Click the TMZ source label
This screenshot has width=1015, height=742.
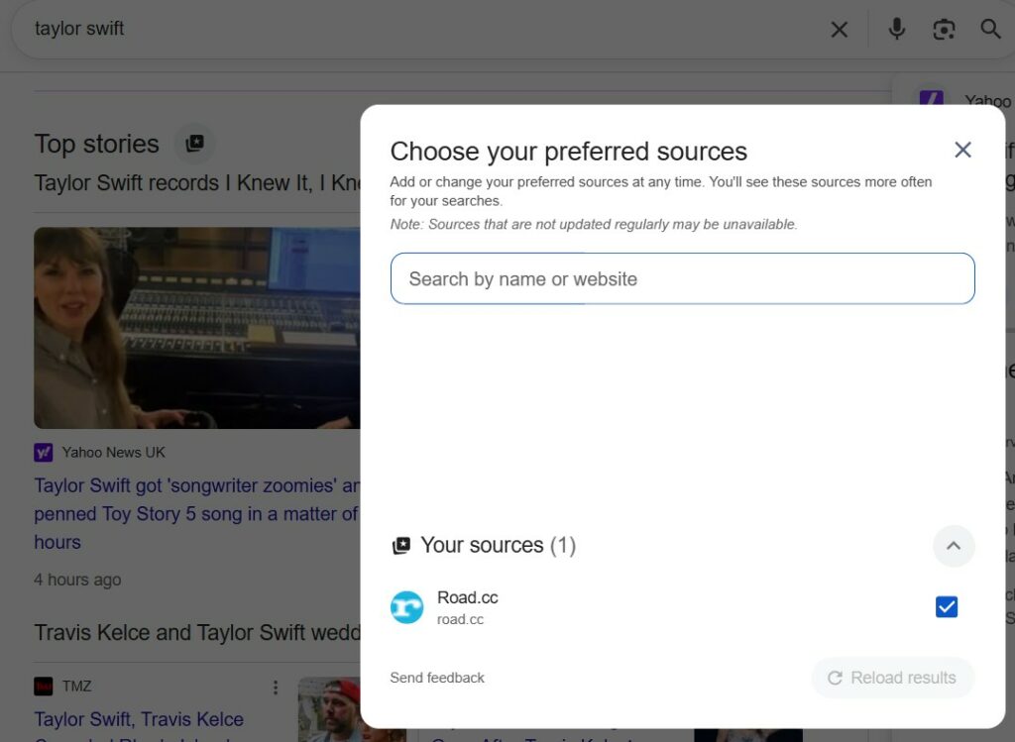tap(77, 686)
